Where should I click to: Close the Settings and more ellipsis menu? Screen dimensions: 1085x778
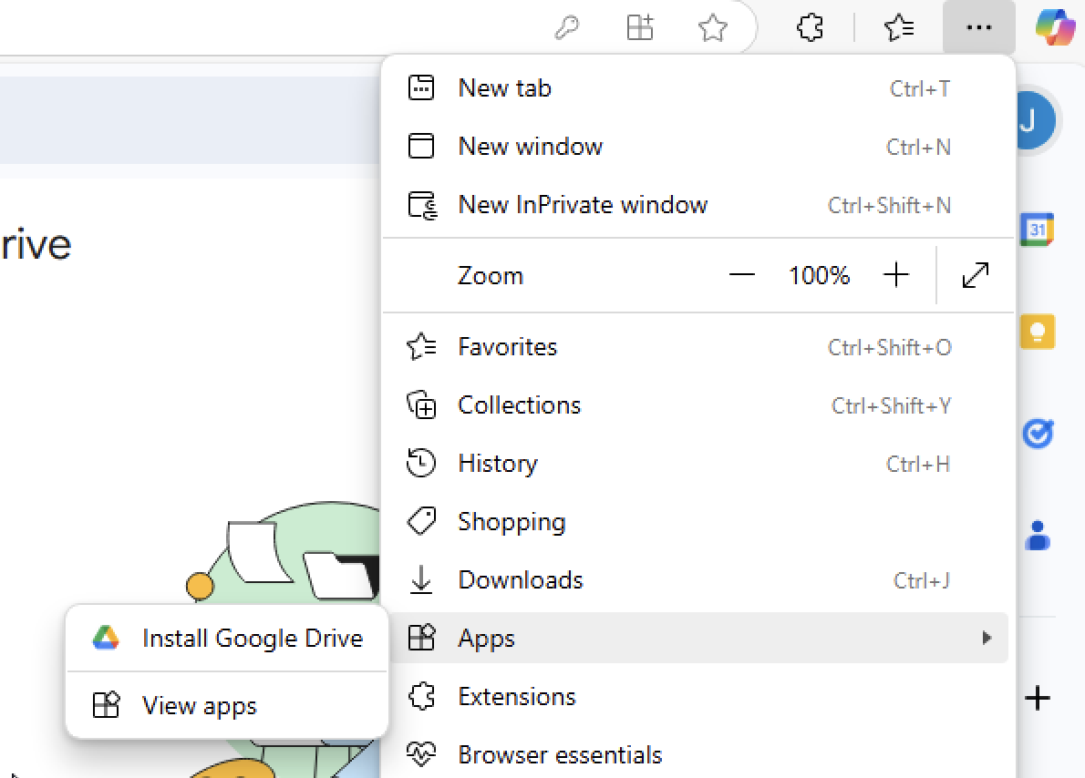[978, 27]
